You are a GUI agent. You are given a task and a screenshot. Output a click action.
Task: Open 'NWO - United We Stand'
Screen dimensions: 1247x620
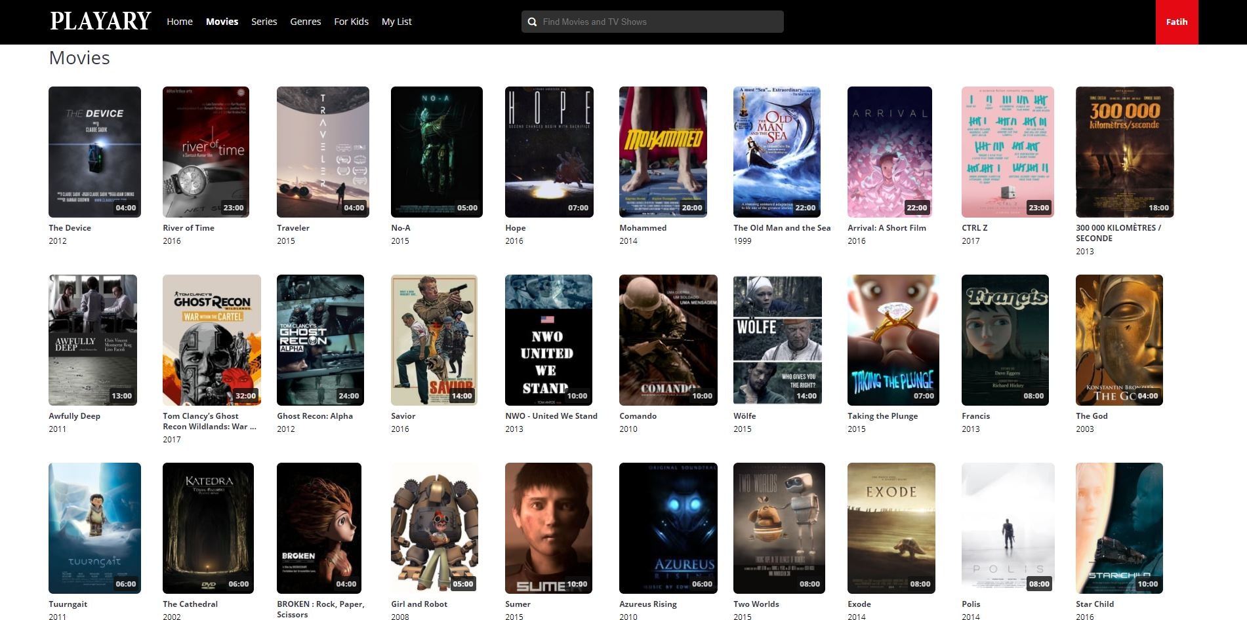coord(548,339)
